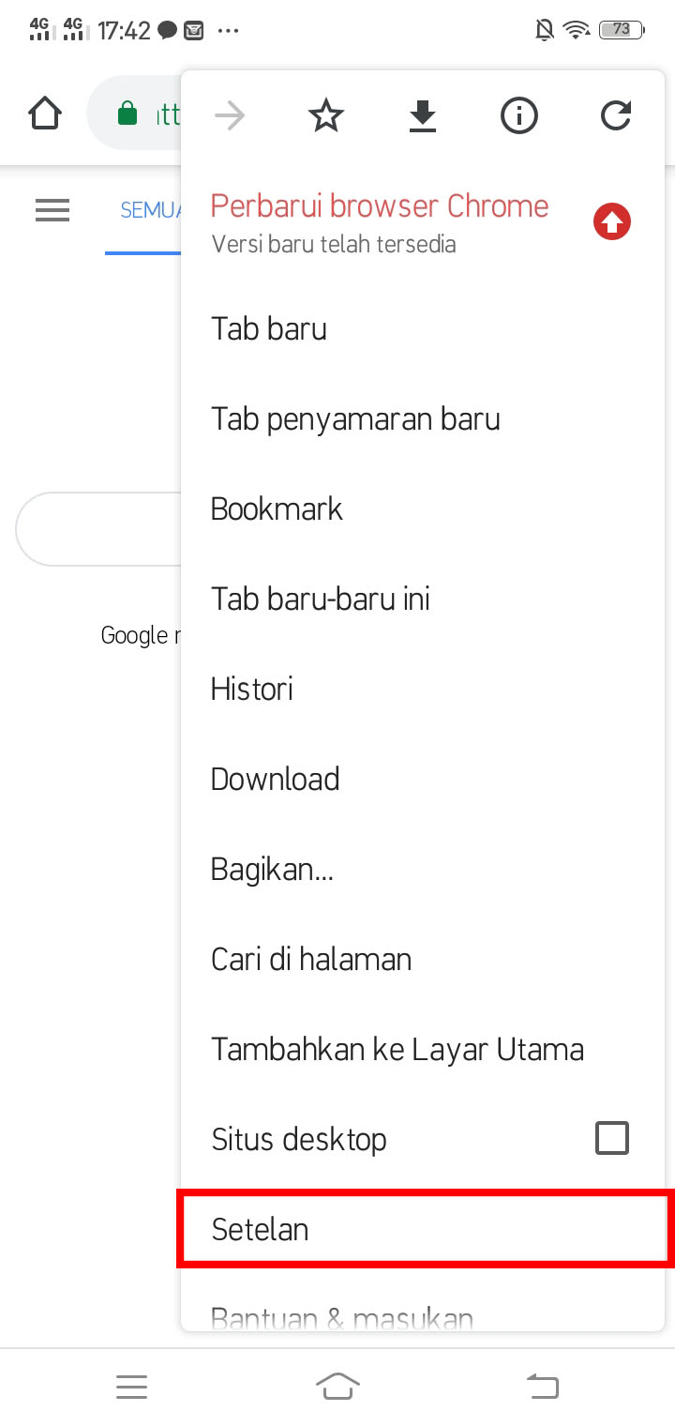The height and width of the screenshot is (1426, 675).
Task: Reload the page with the refresh icon
Action: pyautogui.click(x=616, y=115)
